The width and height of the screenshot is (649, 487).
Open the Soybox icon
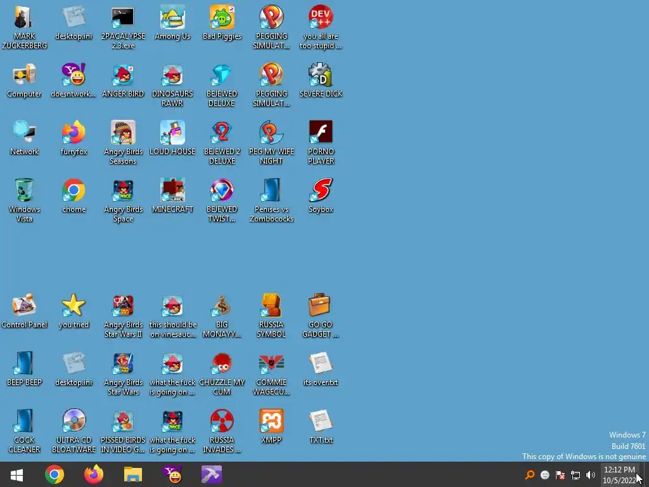[x=320, y=190]
